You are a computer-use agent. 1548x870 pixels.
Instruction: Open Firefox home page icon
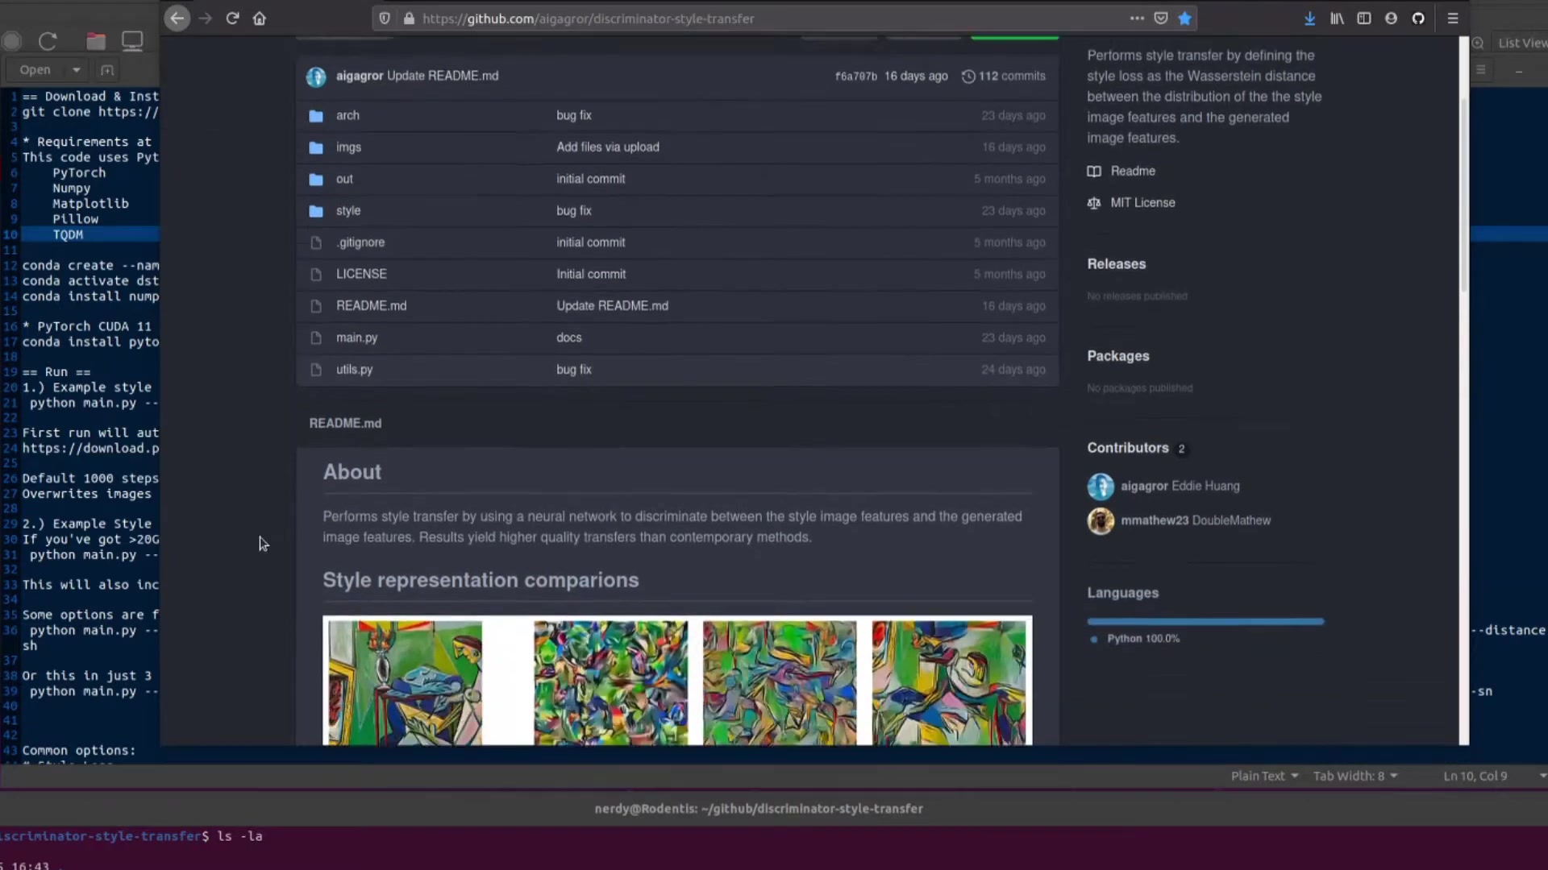point(259,19)
